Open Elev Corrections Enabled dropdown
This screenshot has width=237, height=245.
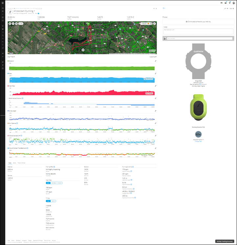click(204, 84)
